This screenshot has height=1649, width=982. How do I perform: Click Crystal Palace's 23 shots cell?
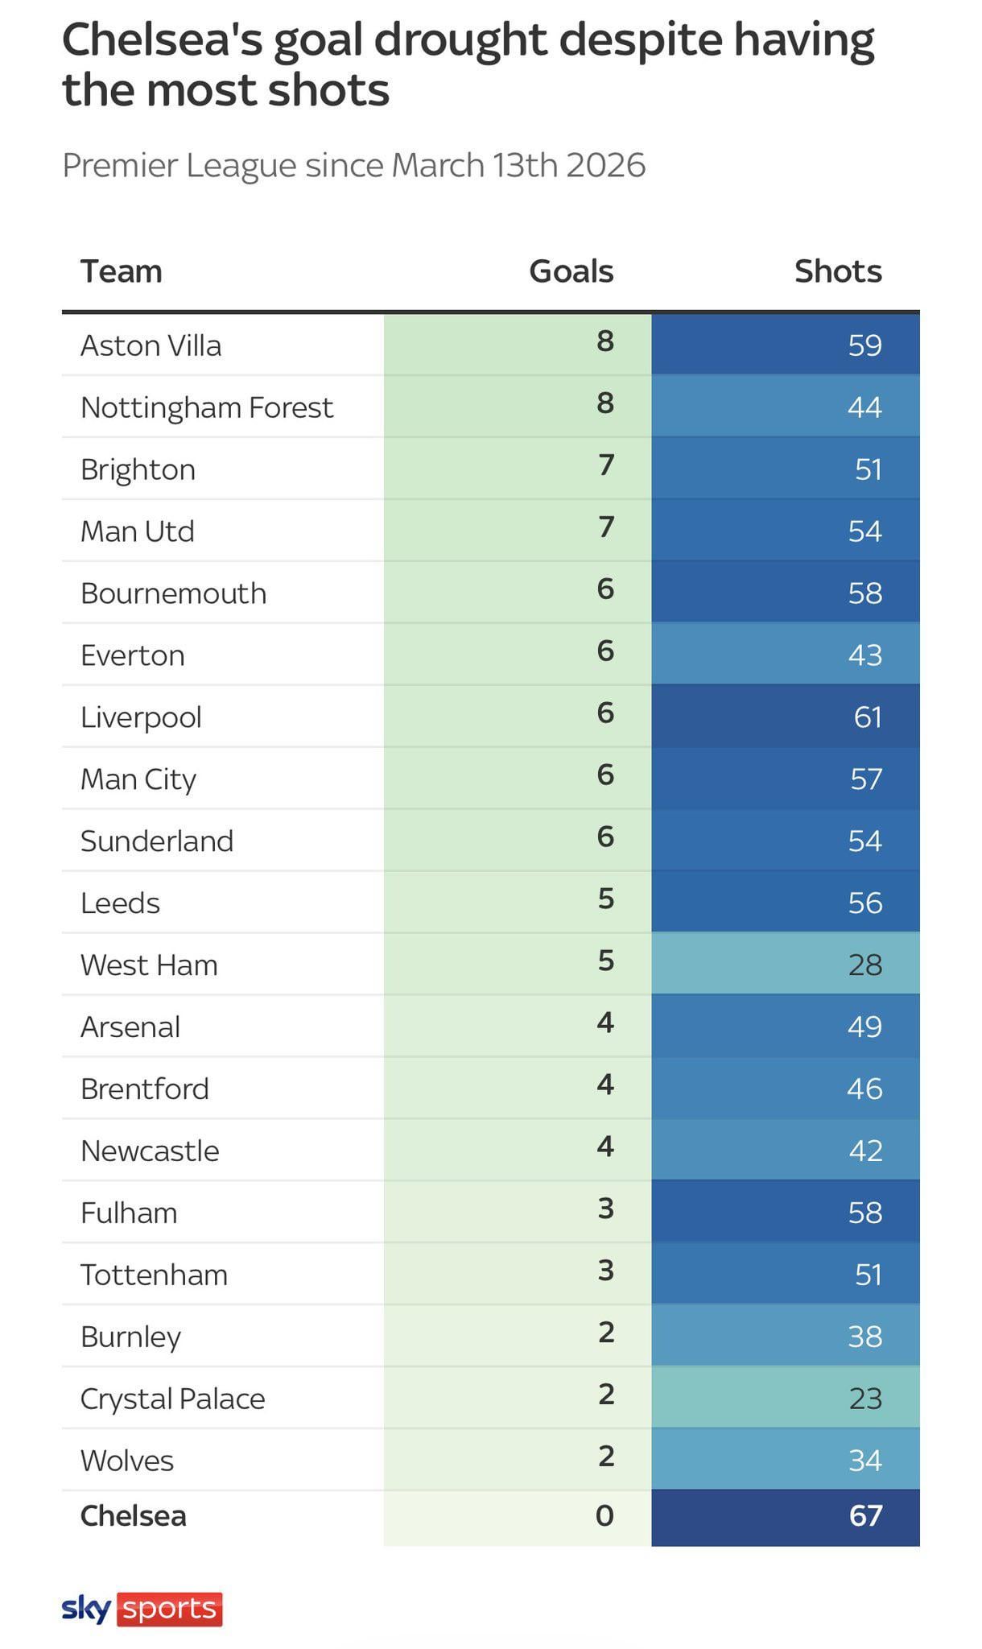(x=865, y=1399)
